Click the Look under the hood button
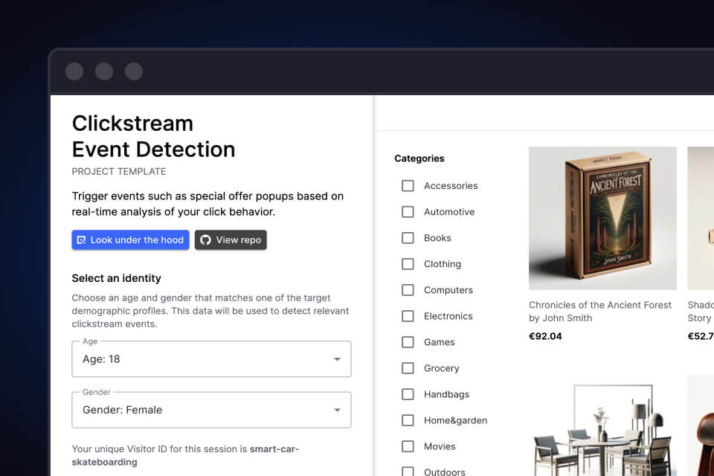 click(130, 239)
